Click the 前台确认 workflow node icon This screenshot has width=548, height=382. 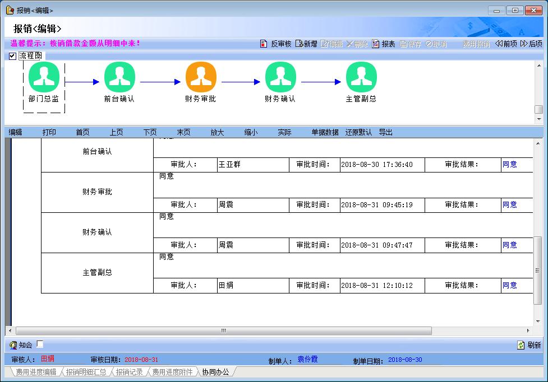119,77
